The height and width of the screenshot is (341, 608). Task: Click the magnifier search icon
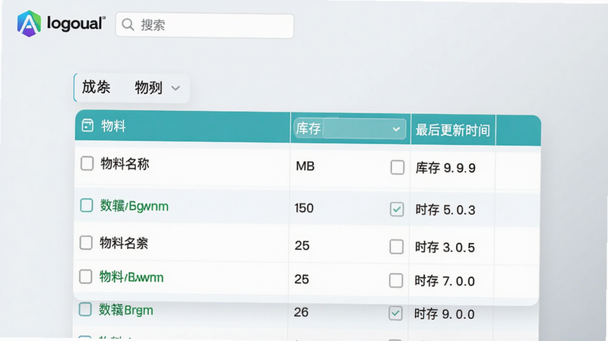point(128,25)
